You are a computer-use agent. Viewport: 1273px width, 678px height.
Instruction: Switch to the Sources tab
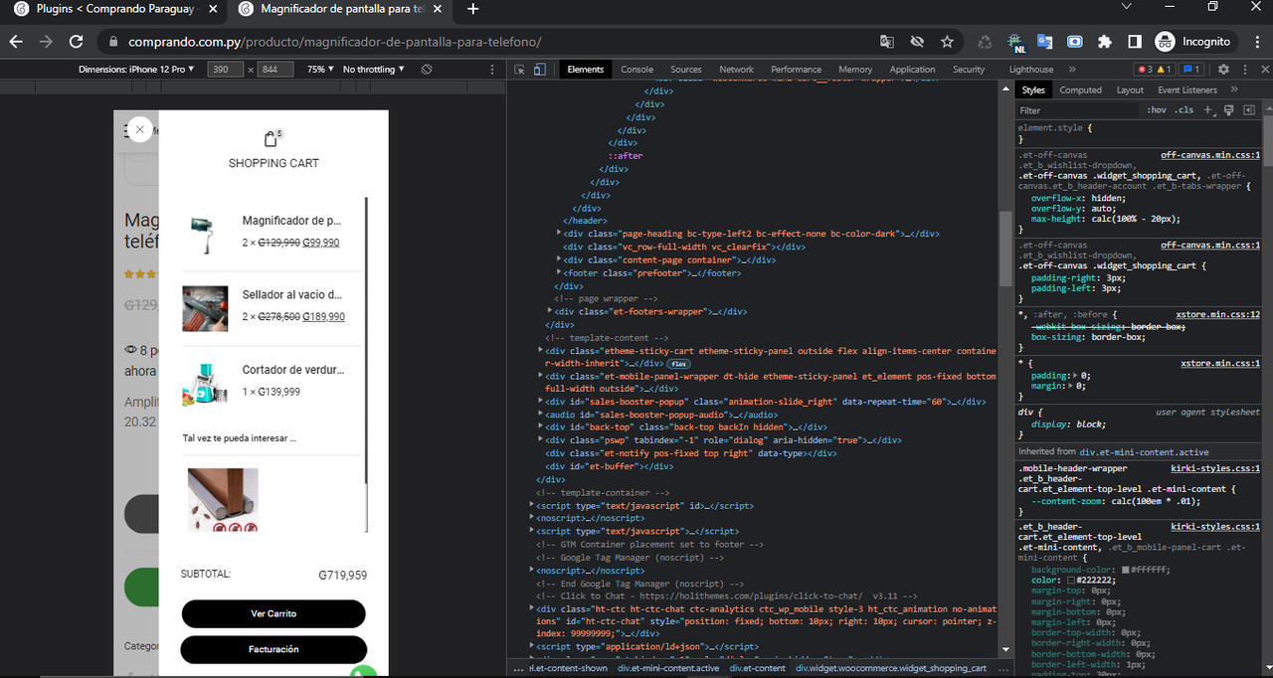coord(686,70)
